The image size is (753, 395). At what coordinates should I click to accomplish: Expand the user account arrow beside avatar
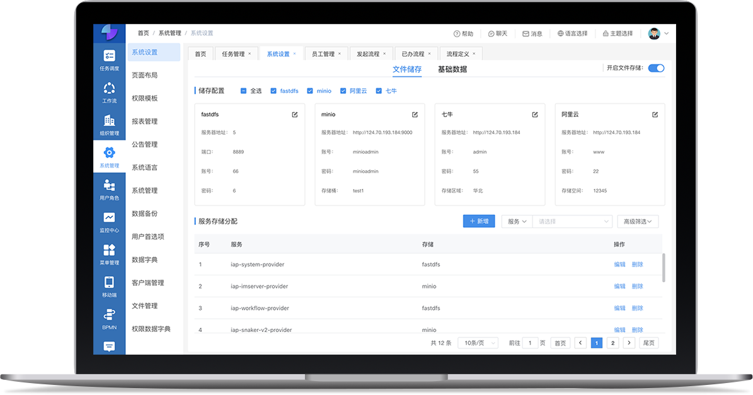click(x=667, y=33)
